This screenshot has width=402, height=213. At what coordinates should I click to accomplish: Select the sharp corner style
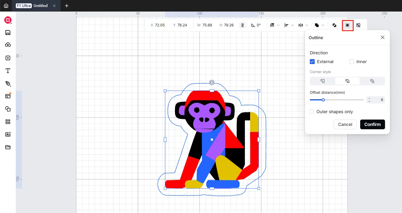[x=323, y=81]
